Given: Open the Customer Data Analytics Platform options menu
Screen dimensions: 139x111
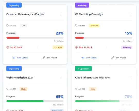Looking at the screenshot, I should 61,15.
